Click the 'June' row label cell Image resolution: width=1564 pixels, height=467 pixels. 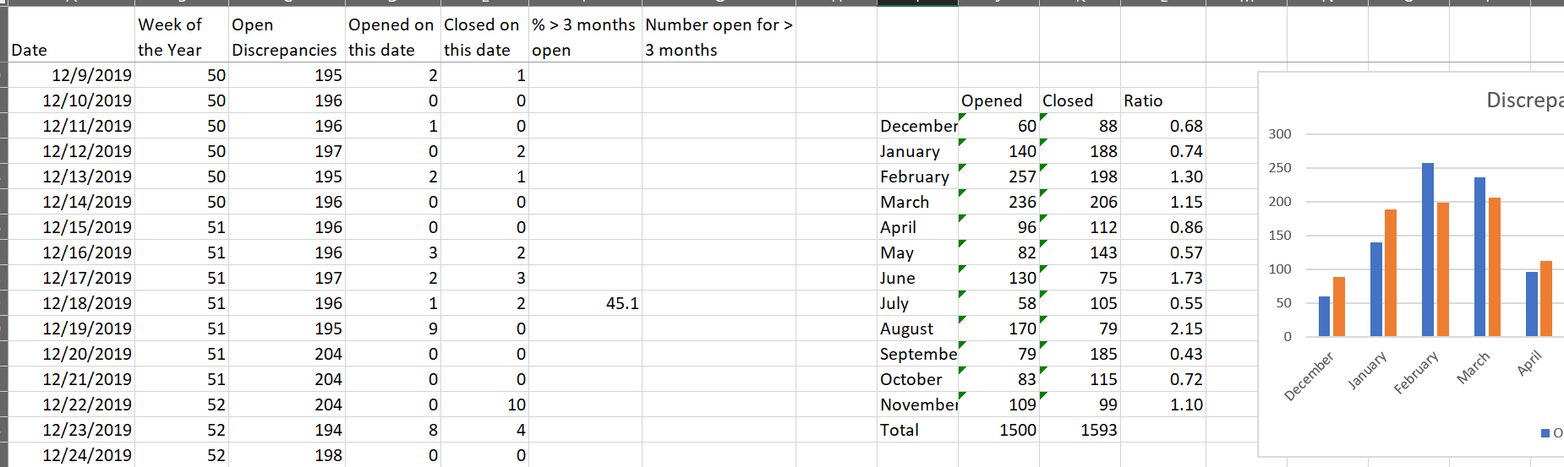tap(917, 278)
